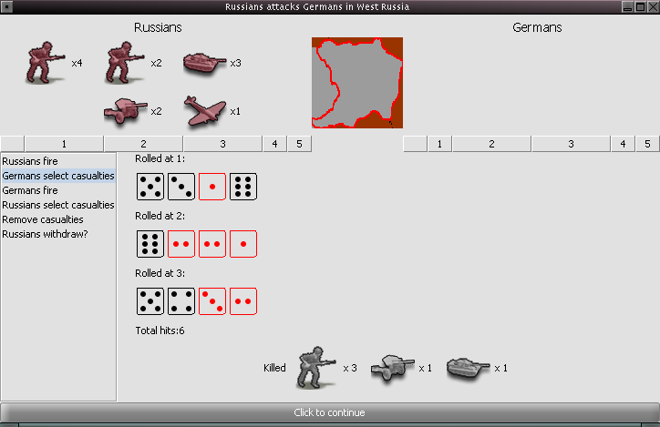
Task: Select the Russian artillery x2 icon
Action: tap(126, 111)
